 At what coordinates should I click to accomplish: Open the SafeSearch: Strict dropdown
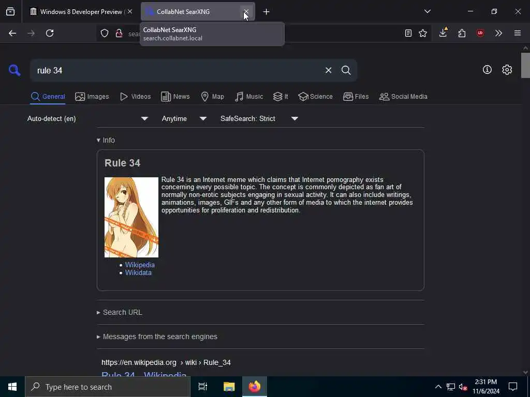pos(259,118)
